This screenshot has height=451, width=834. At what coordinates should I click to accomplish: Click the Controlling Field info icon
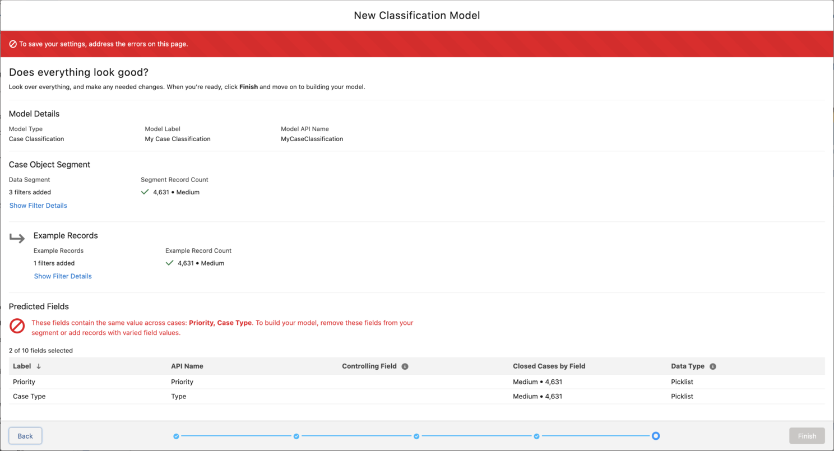point(405,366)
